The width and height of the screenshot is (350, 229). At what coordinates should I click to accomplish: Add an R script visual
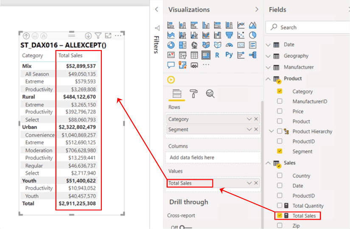tap(217, 55)
